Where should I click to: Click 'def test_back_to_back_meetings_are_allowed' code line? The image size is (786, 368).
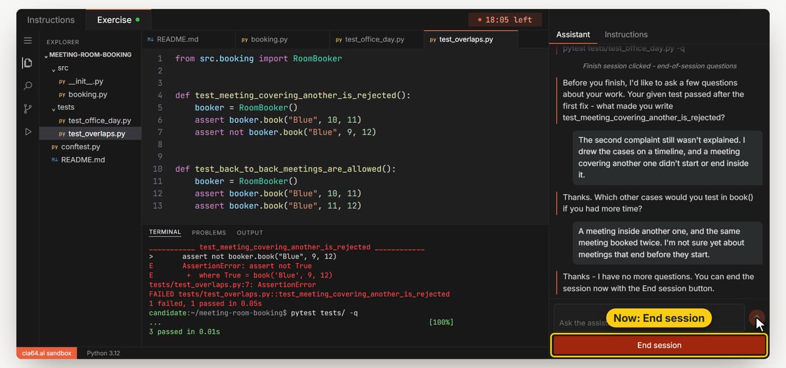coord(285,169)
